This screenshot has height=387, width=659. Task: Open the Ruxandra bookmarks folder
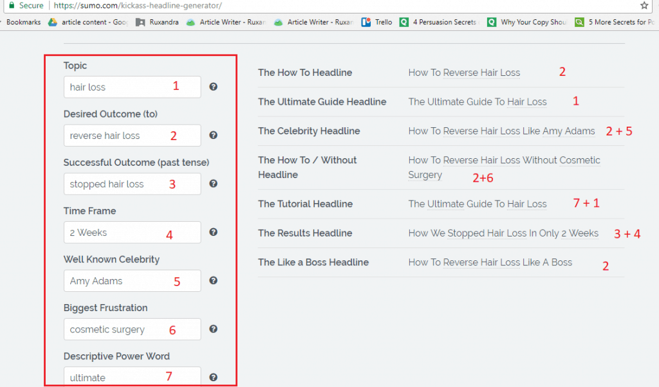pos(156,22)
